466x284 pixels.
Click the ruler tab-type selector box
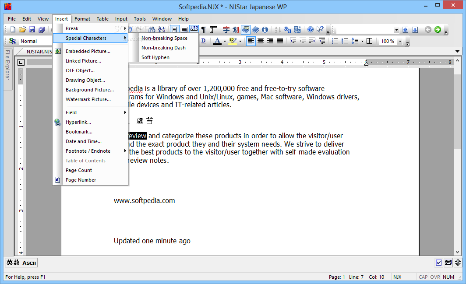(21, 63)
